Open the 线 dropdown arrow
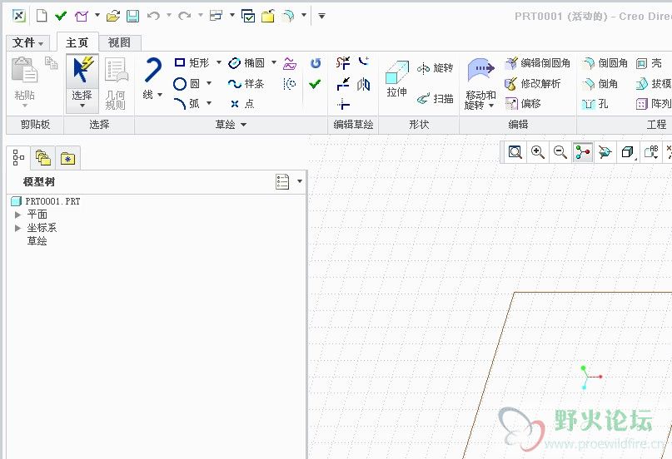Image resolution: width=672 pixels, height=459 pixels. click(159, 94)
